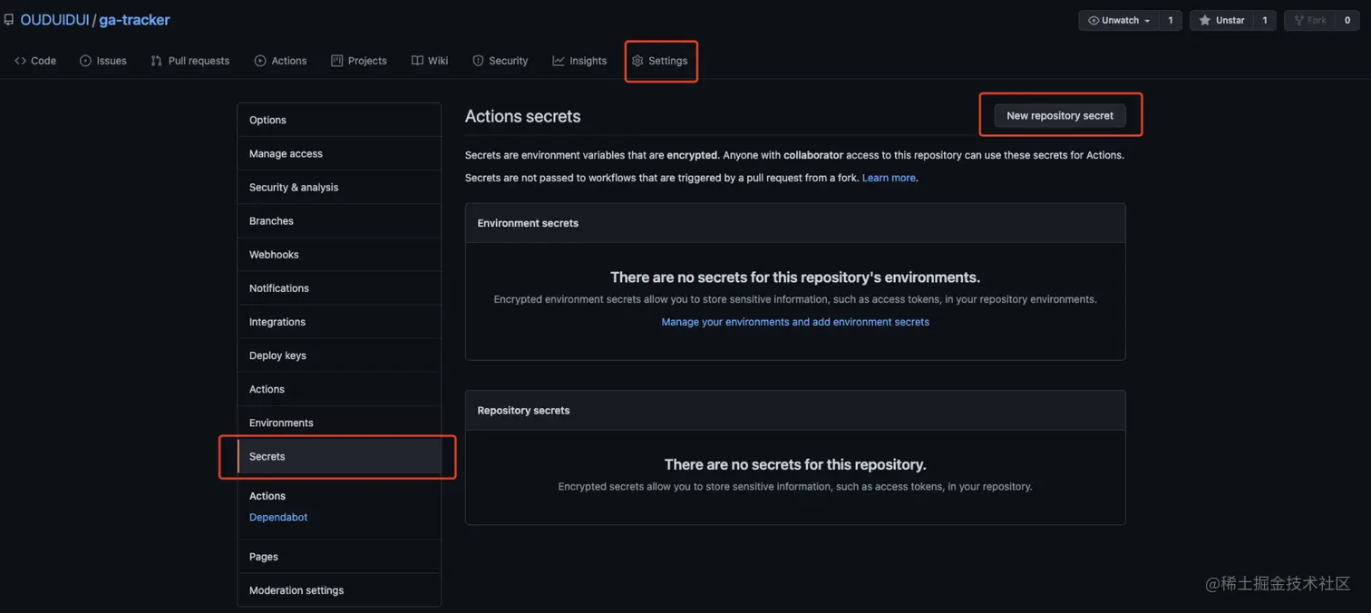Image resolution: width=1371 pixels, height=613 pixels.
Task: Click the Pull requests icon
Action: pyautogui.click(x=157, y=61)
